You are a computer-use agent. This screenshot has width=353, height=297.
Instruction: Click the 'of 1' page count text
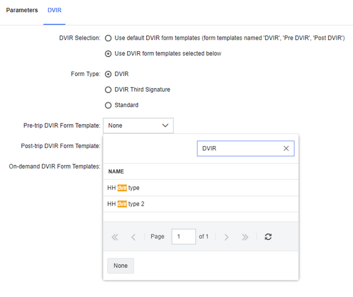204,237
